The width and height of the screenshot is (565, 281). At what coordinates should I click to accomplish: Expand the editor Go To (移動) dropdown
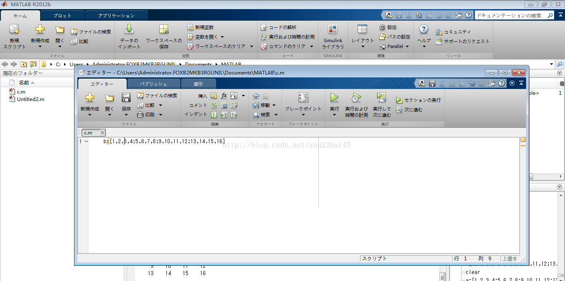click(274, 105)
